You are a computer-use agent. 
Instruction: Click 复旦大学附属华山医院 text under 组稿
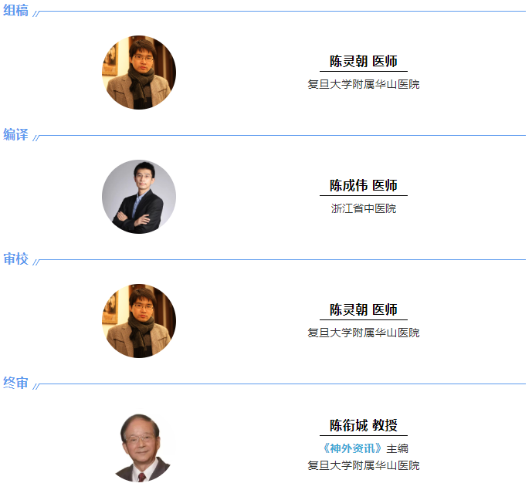click(364, 84)
